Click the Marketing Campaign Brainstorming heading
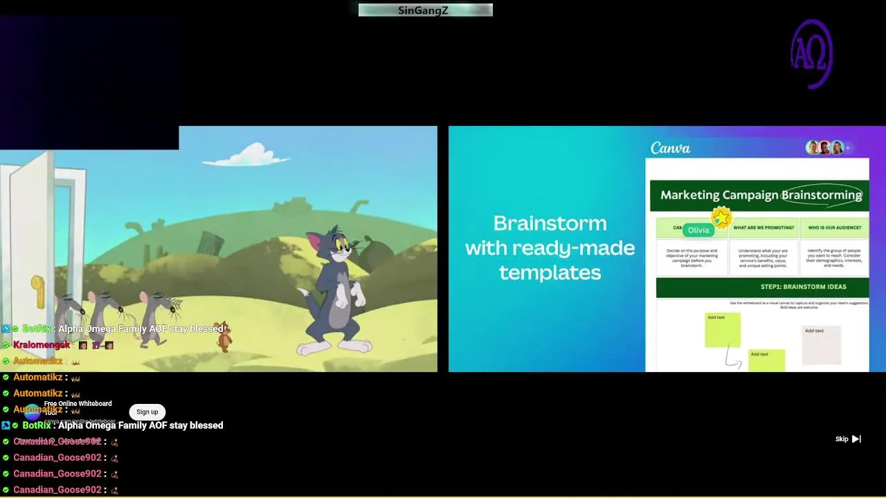This screenshot has height=498, width=886. [761, 195]
